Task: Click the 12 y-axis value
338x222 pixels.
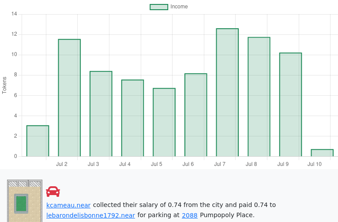Action: 14,34
